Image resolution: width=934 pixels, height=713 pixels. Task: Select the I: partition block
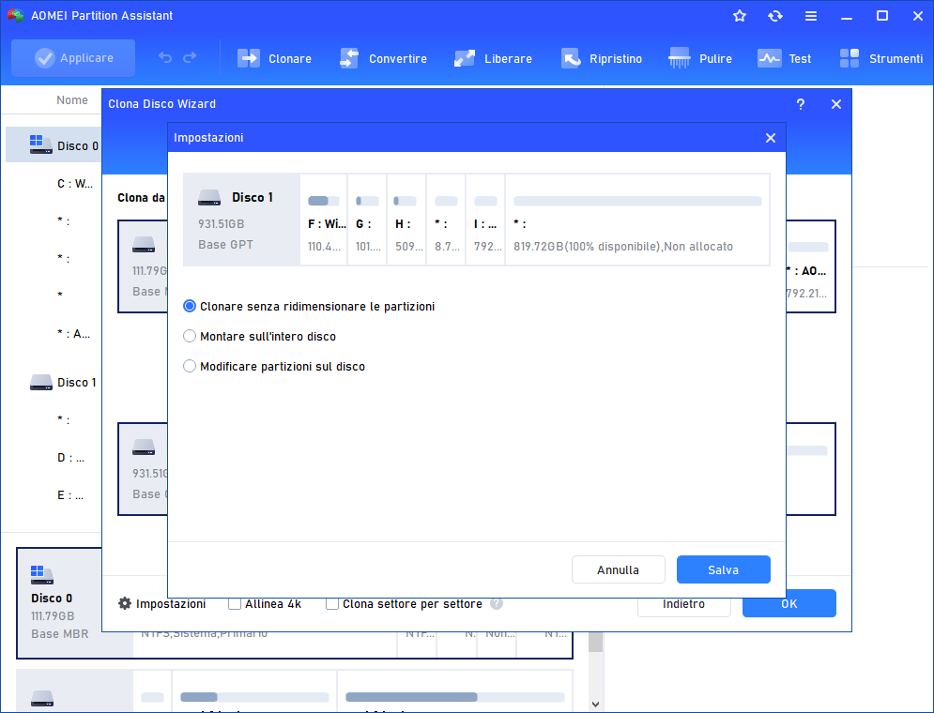point(485,220)
